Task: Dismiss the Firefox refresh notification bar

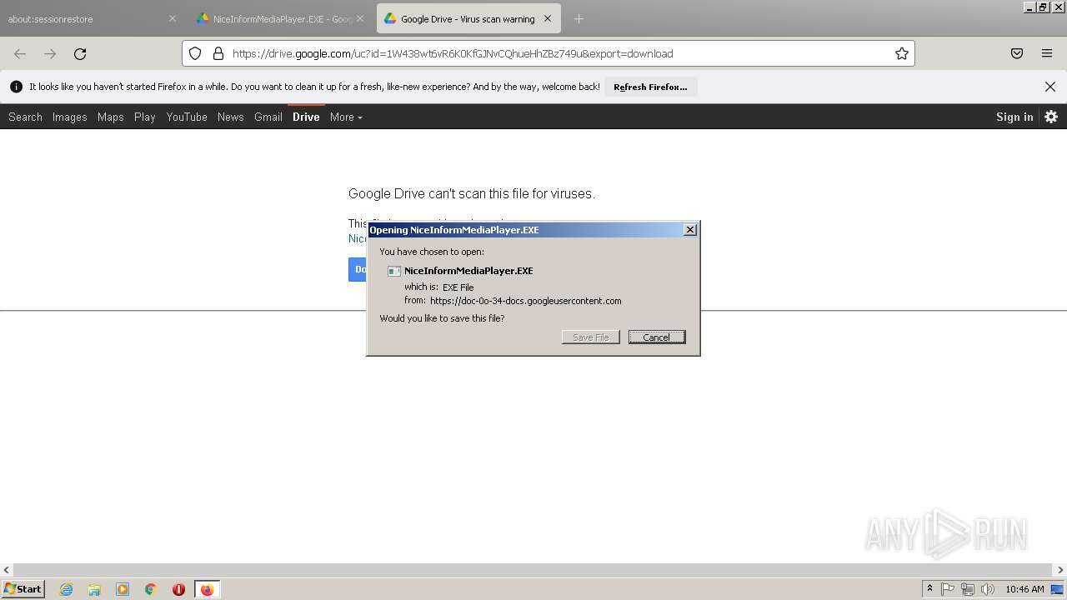Action: pos(1050,87)
